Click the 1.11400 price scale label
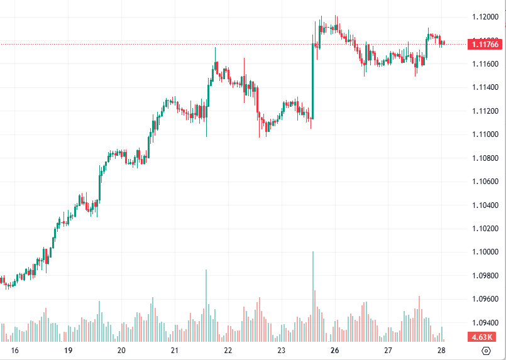 pos(485,87)
